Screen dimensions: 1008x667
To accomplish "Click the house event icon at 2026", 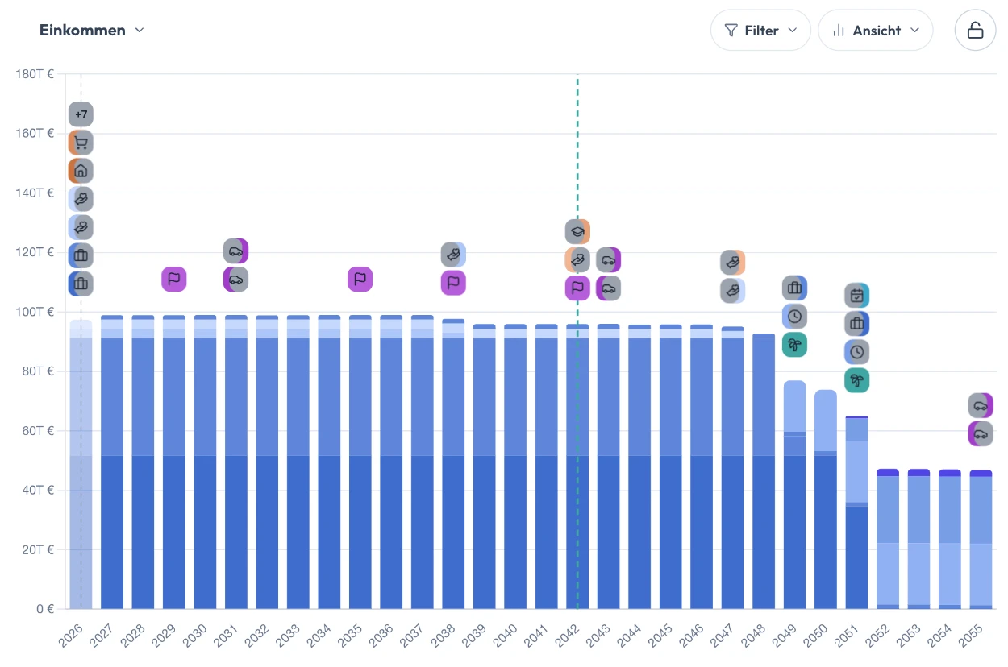I will pyautogui.click(x=81, y=171).
